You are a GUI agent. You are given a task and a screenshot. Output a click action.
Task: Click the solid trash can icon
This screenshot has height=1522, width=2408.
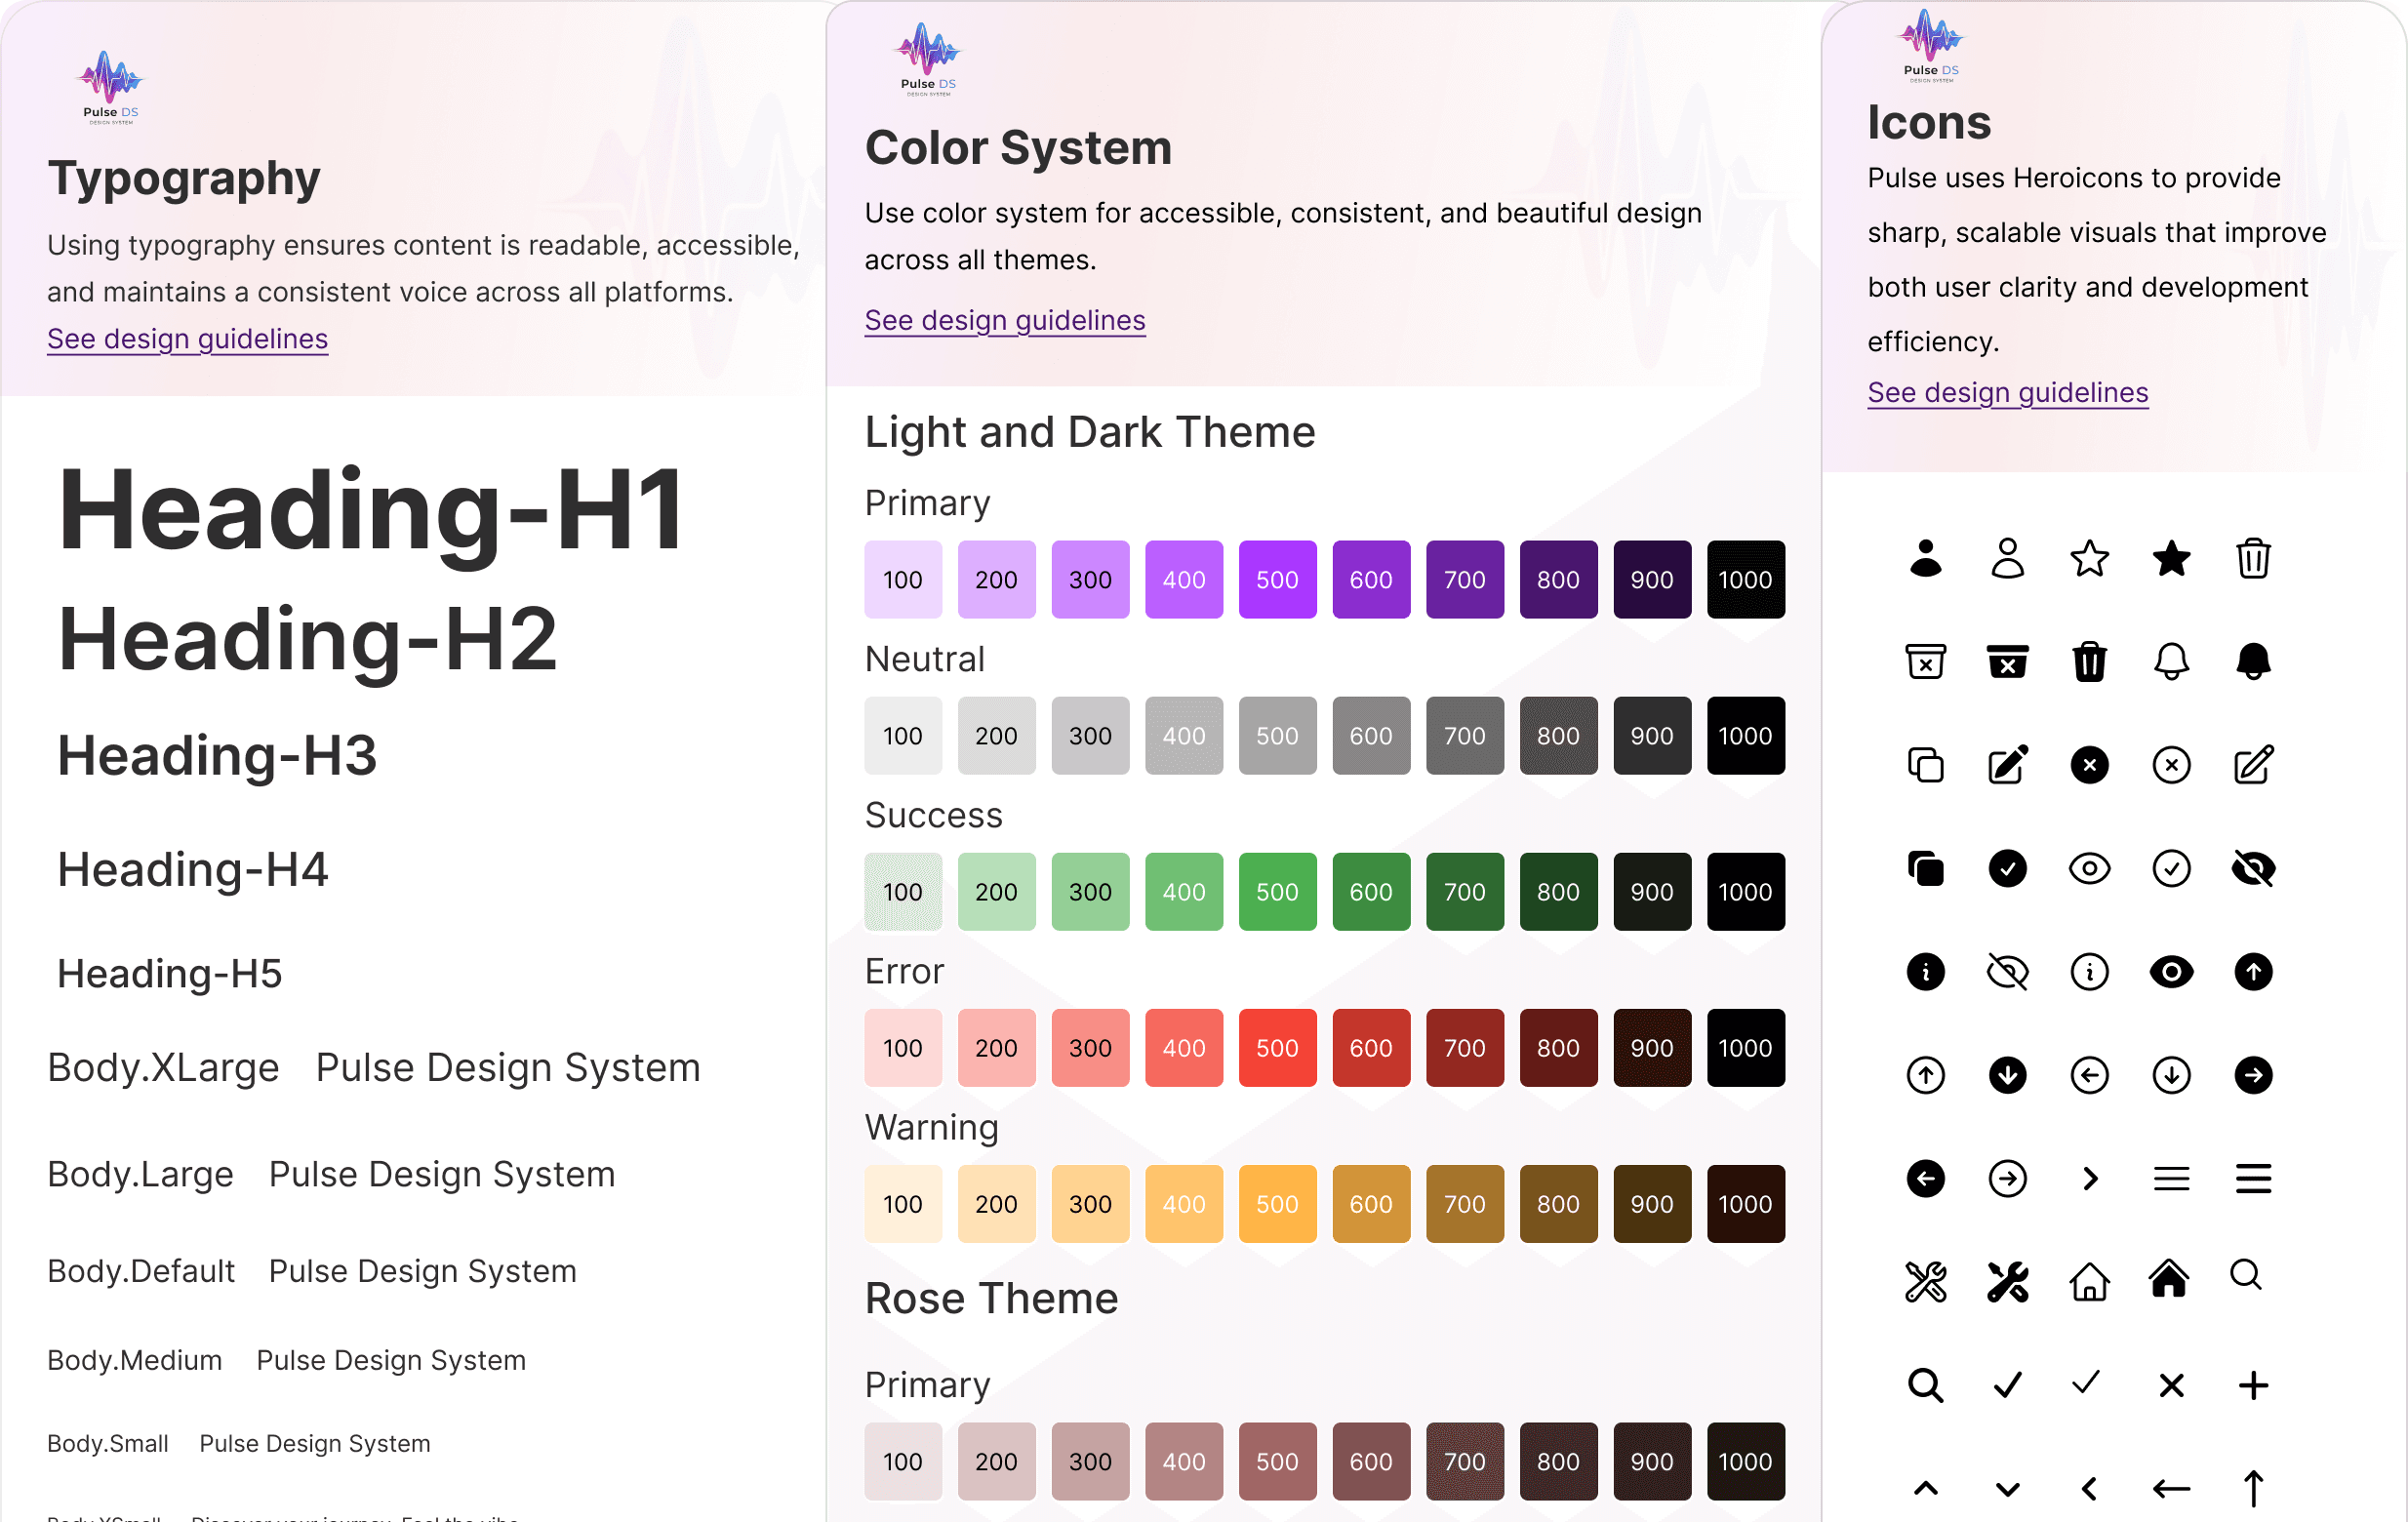(2089, 662)
